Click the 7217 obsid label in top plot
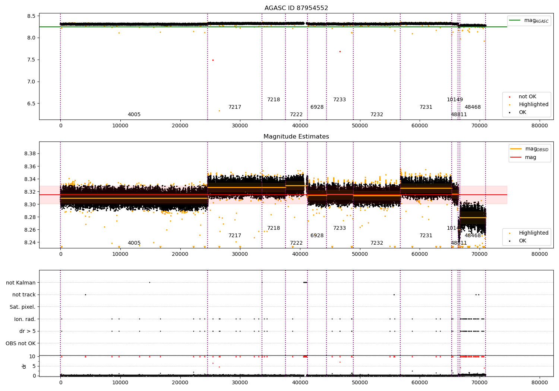This screenshot has width=559, height=391. point(235,107)
